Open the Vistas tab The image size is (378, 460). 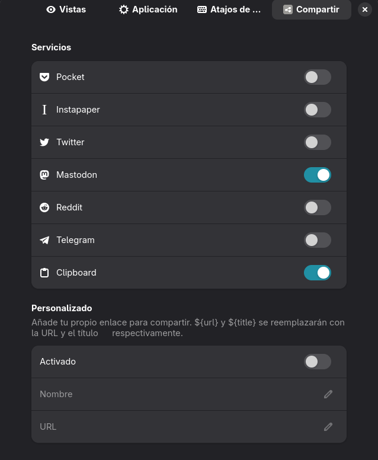coord(66,9)
